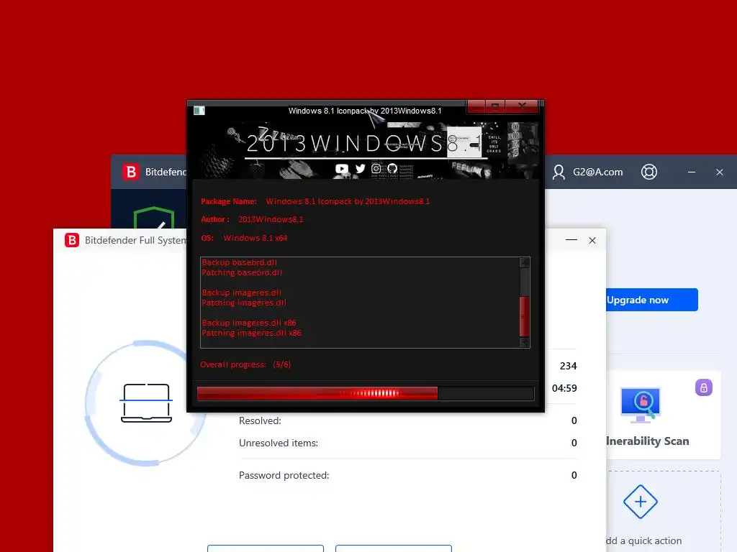Click the iconpack installer title bar app icon

coord(199,111)
